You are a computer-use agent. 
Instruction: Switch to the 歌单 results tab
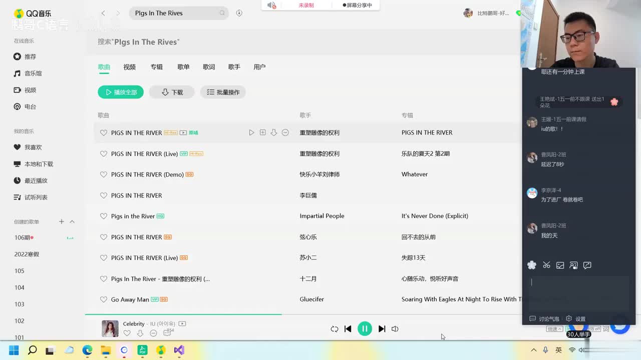click(183, 67)
